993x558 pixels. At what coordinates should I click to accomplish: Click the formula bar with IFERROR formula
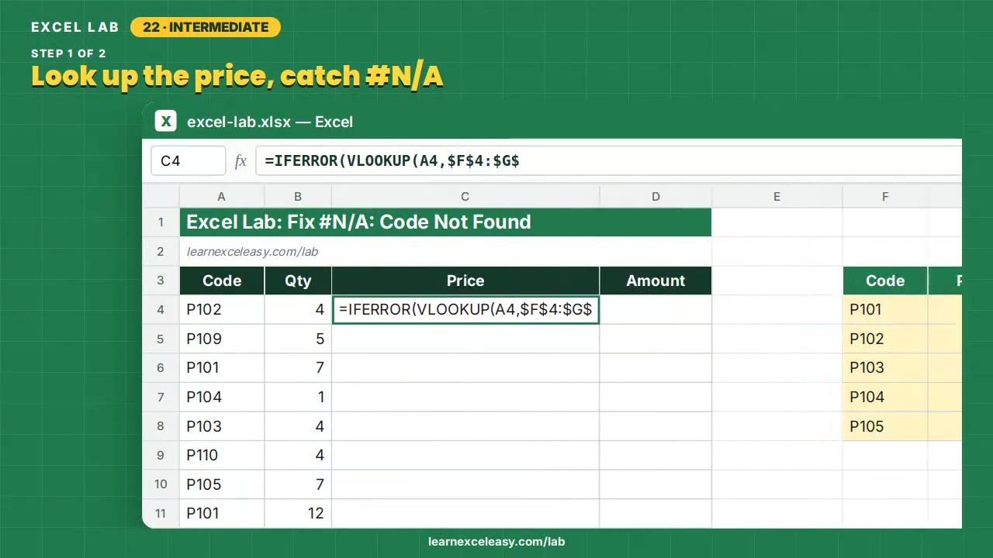pyautogui.click(x=608, y=161)
